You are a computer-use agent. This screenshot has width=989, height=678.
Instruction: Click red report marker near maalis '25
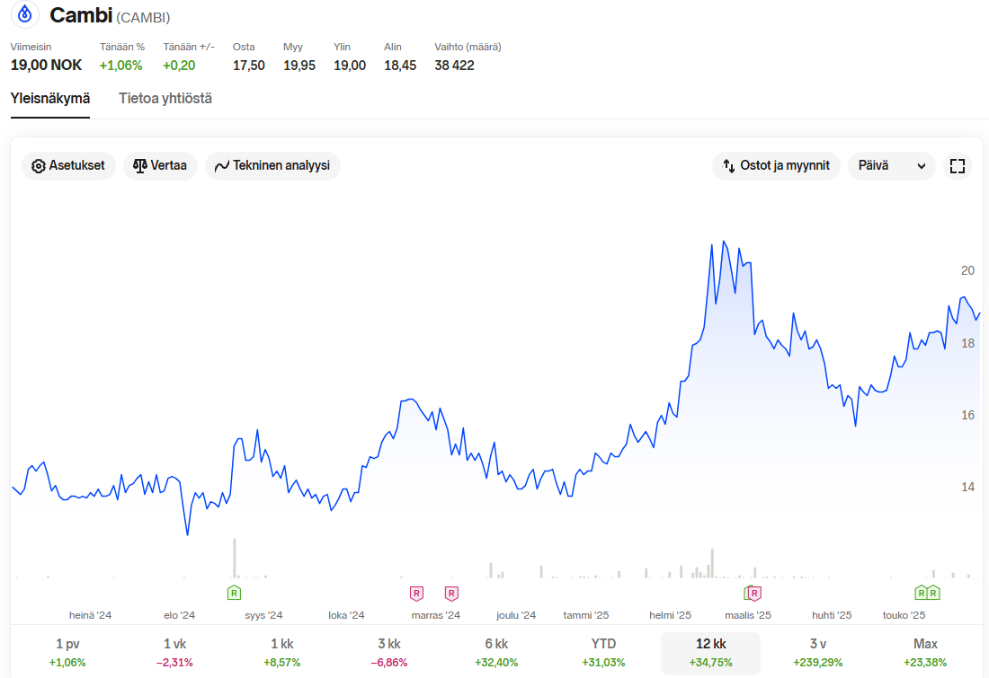click(x=755, y=593)
